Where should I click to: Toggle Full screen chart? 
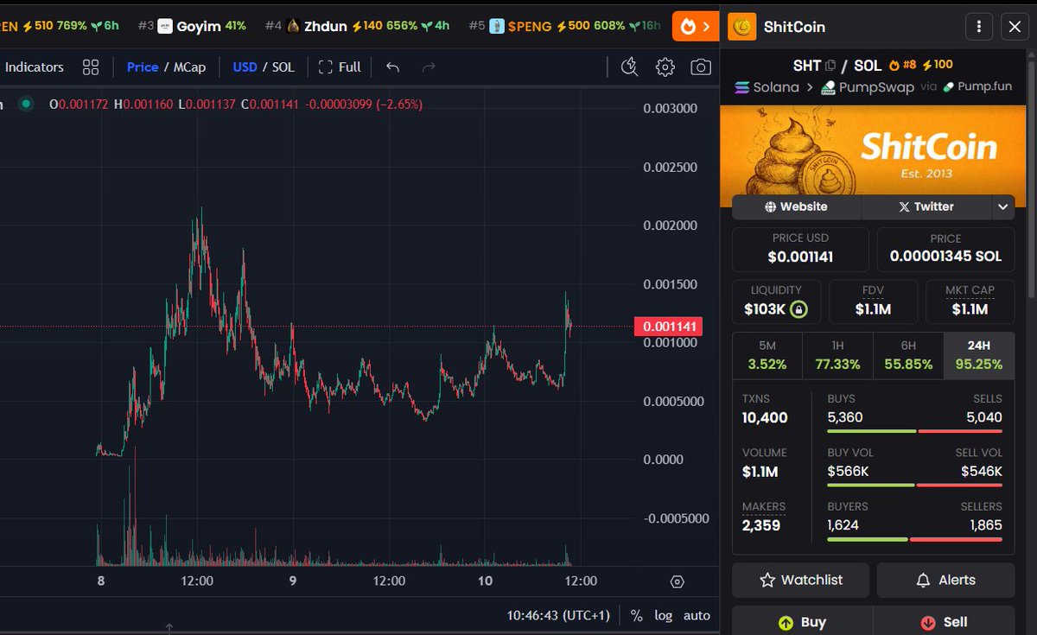[340, 67]
